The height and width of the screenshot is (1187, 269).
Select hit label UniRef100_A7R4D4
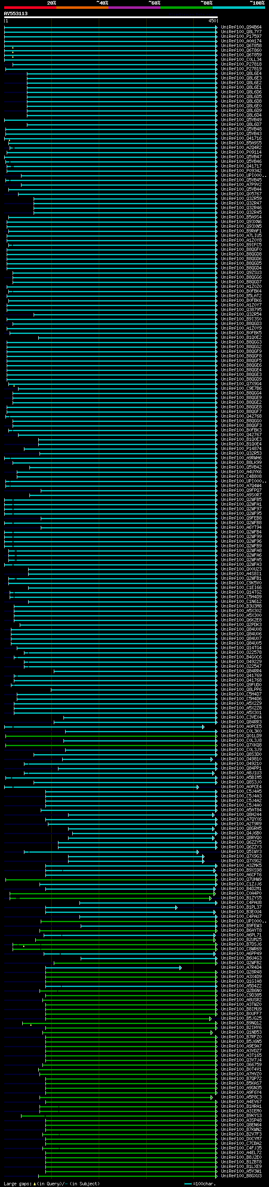coord(241,967)
